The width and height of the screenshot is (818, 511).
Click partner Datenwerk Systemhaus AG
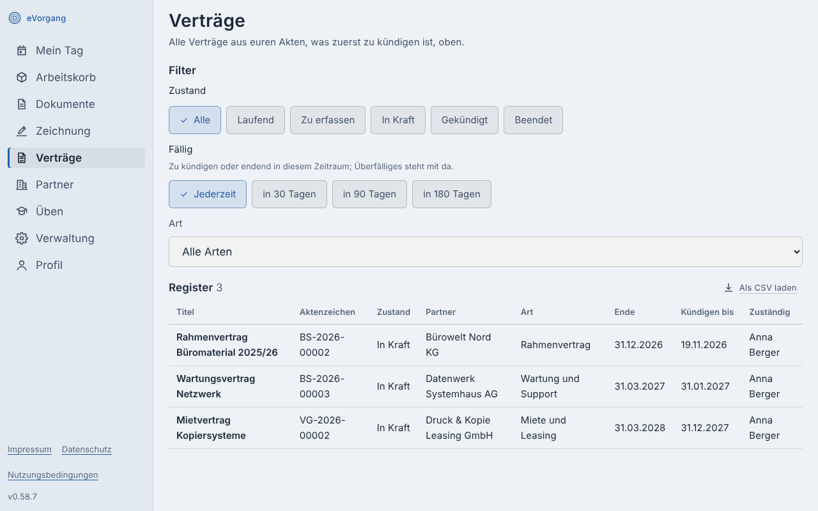click(462, 386)
